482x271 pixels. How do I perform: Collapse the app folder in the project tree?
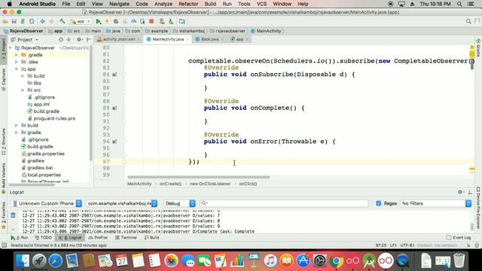coord(17,69)
